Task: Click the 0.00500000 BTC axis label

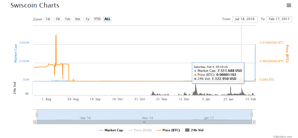Action: coord(271,61)
